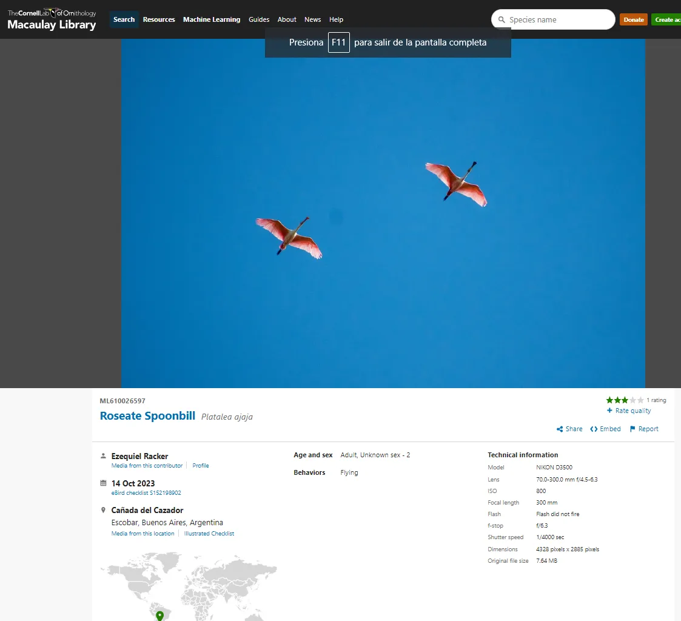Image resolution: width=681 pixels, height=621 pixels.
Task: View Media from this contributor
Action: (x=147, y=466)
